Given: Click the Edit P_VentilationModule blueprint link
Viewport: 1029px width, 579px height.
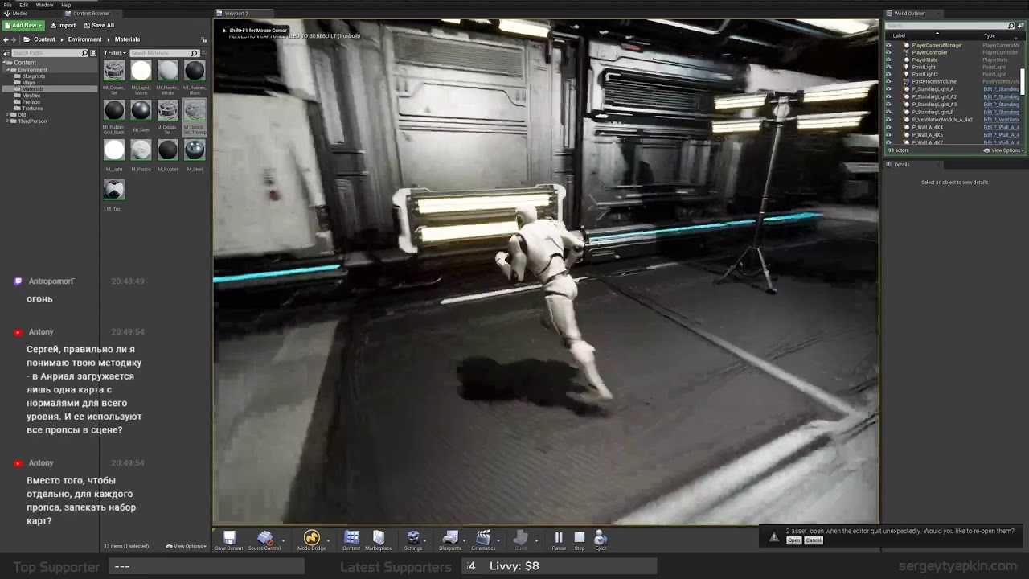Looking at the screenshot, I should coord(1002,120).
